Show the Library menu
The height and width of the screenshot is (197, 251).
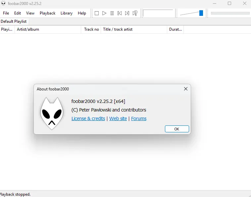tap(66, 13)
